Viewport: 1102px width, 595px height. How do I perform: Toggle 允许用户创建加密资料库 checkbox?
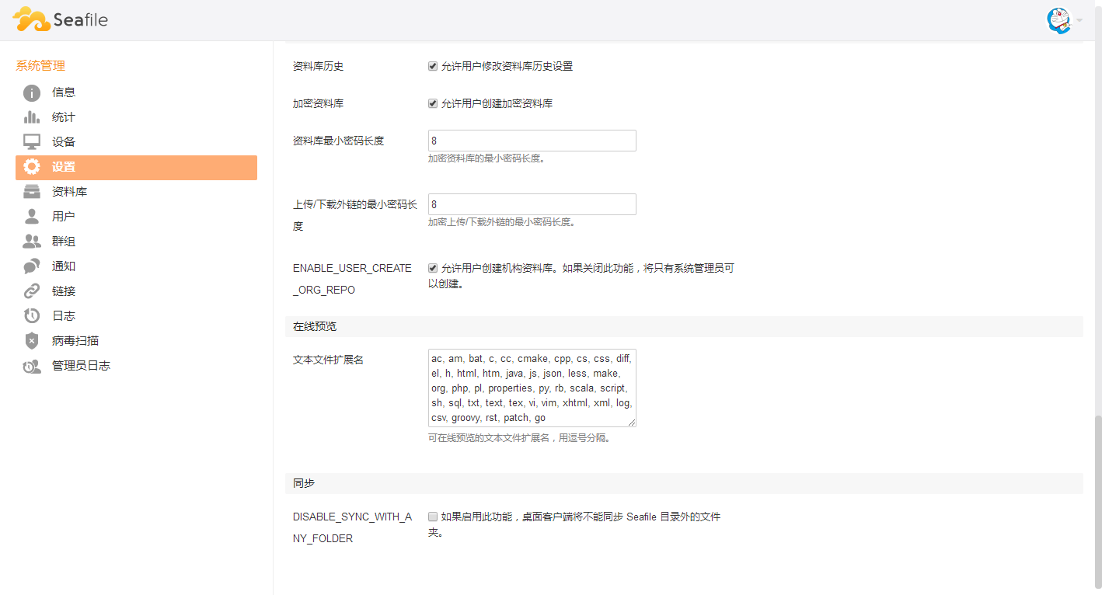click(x=433, y=104)
